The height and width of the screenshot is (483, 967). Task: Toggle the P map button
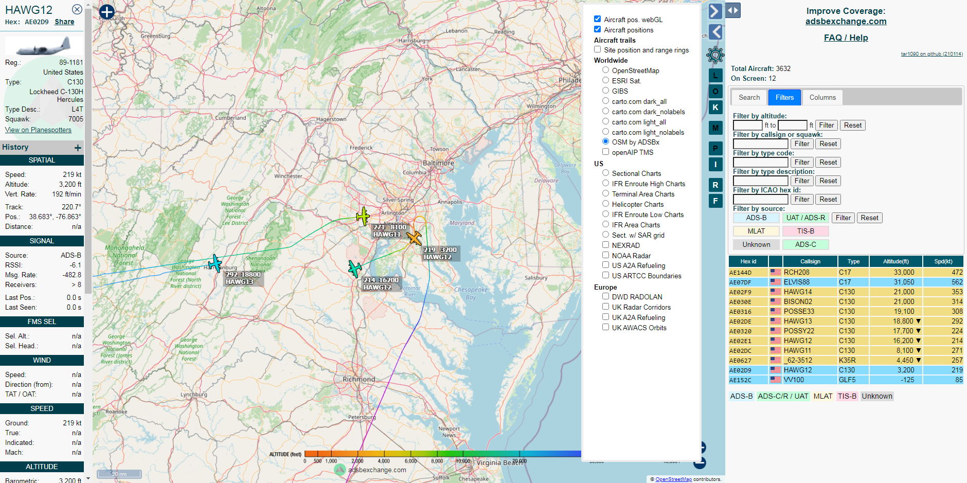(715, 149)
